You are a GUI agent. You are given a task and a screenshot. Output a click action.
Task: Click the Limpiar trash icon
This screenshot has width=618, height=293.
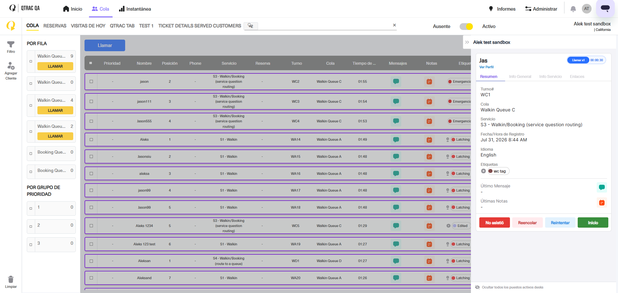[x=11, y=279]
